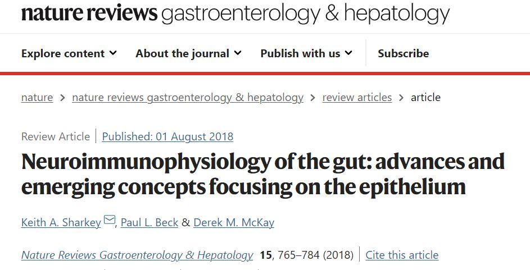Navigate to review articles breadcrumb
The height and width of the screenshot is (270, 530).
click(x=357, y=98)
